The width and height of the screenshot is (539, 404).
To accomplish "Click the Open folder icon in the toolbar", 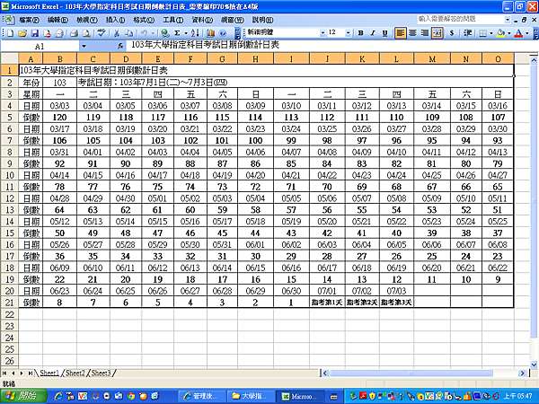I will (22, 33).
